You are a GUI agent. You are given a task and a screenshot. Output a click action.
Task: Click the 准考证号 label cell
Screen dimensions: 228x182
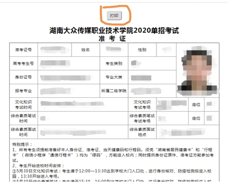point(23,50)
